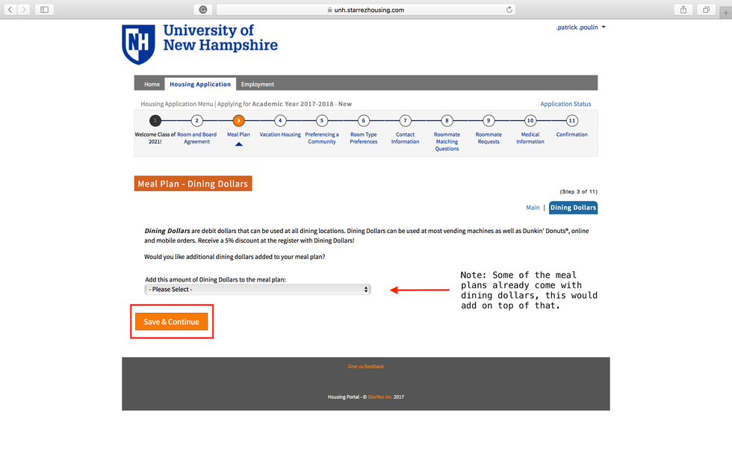Click the Give us feedback link
732x457 pixels.
pos(365,367)
